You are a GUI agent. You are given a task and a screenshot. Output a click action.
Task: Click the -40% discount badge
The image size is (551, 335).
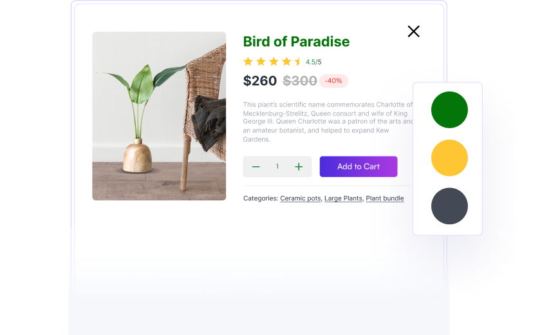point(333,81)
